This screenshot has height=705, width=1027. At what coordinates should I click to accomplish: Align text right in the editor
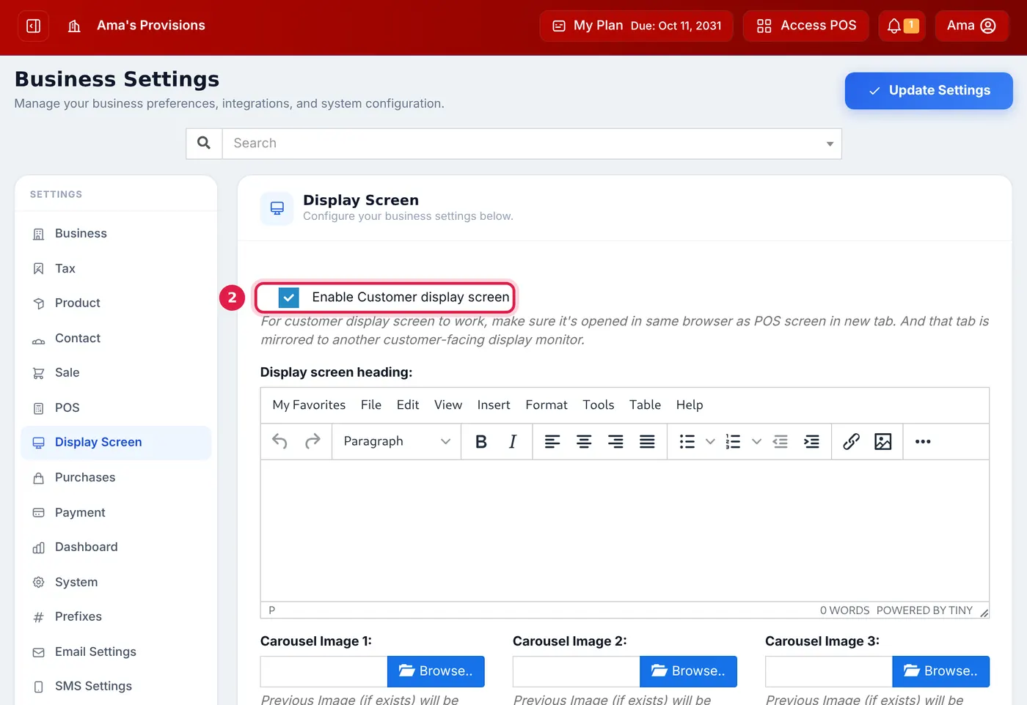coord(615,441)
